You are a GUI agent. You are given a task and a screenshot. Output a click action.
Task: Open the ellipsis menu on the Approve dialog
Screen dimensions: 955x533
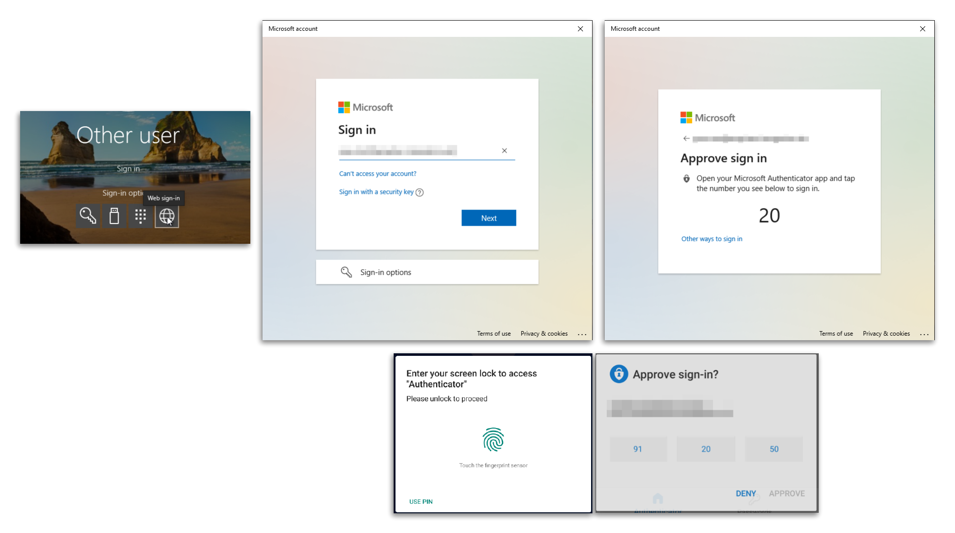pos(925,334)
